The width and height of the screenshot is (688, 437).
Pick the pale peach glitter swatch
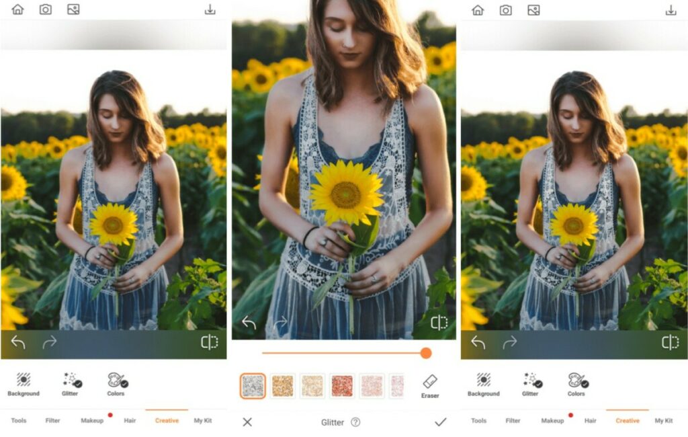(x=312, y=386)
